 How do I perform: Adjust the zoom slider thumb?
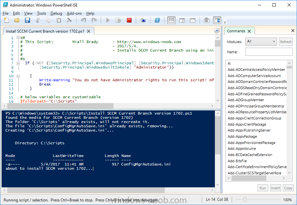click(245, 199)
